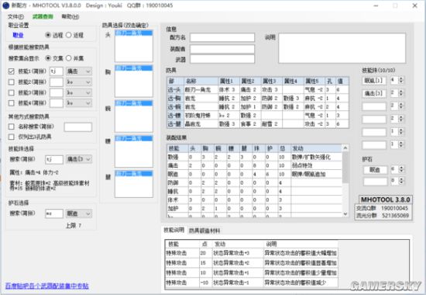The width and height of the screenshot is (426, 295).
Task: Click the 属性1 column header in 防具 table
Action: (x=228, y=82)
